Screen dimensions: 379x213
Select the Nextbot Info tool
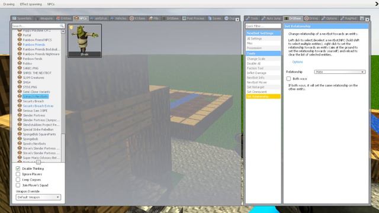pos(263,78)
